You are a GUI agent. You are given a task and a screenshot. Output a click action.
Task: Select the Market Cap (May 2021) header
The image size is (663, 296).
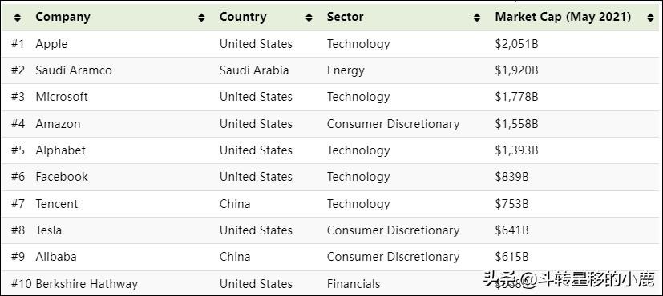[563, 17]
